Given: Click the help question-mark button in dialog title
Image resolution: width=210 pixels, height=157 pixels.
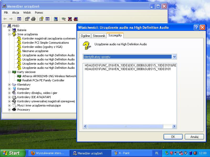Looking at the screenshot, I should click(x=196, y=27).
